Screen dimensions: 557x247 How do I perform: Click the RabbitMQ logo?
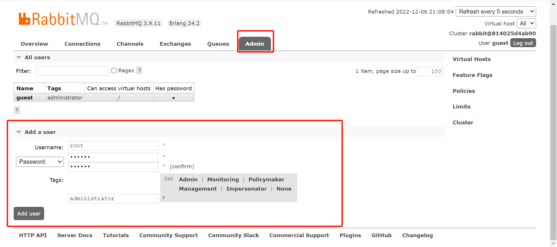59,19
